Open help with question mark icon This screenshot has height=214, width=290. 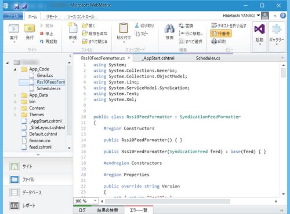click(x=283, y=16)
